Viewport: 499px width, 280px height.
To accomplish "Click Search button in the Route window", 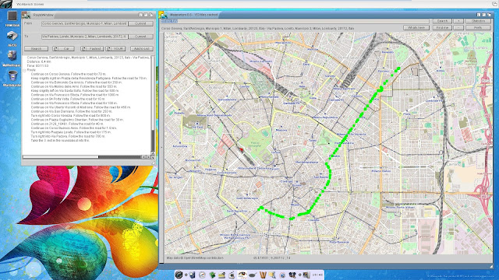I will point(37,48).
